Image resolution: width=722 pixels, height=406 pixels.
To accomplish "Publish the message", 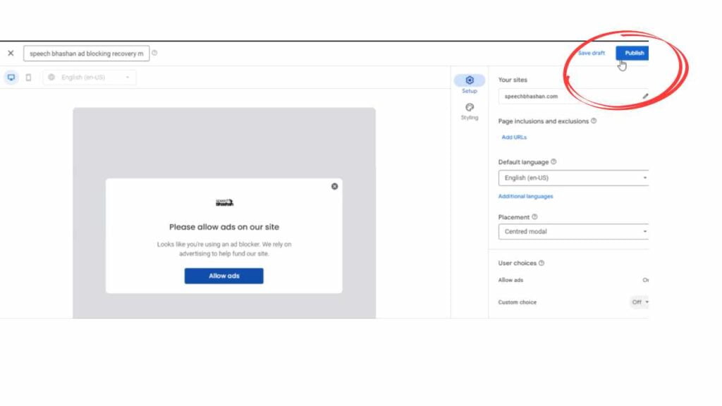I will (x=632, y=53).
